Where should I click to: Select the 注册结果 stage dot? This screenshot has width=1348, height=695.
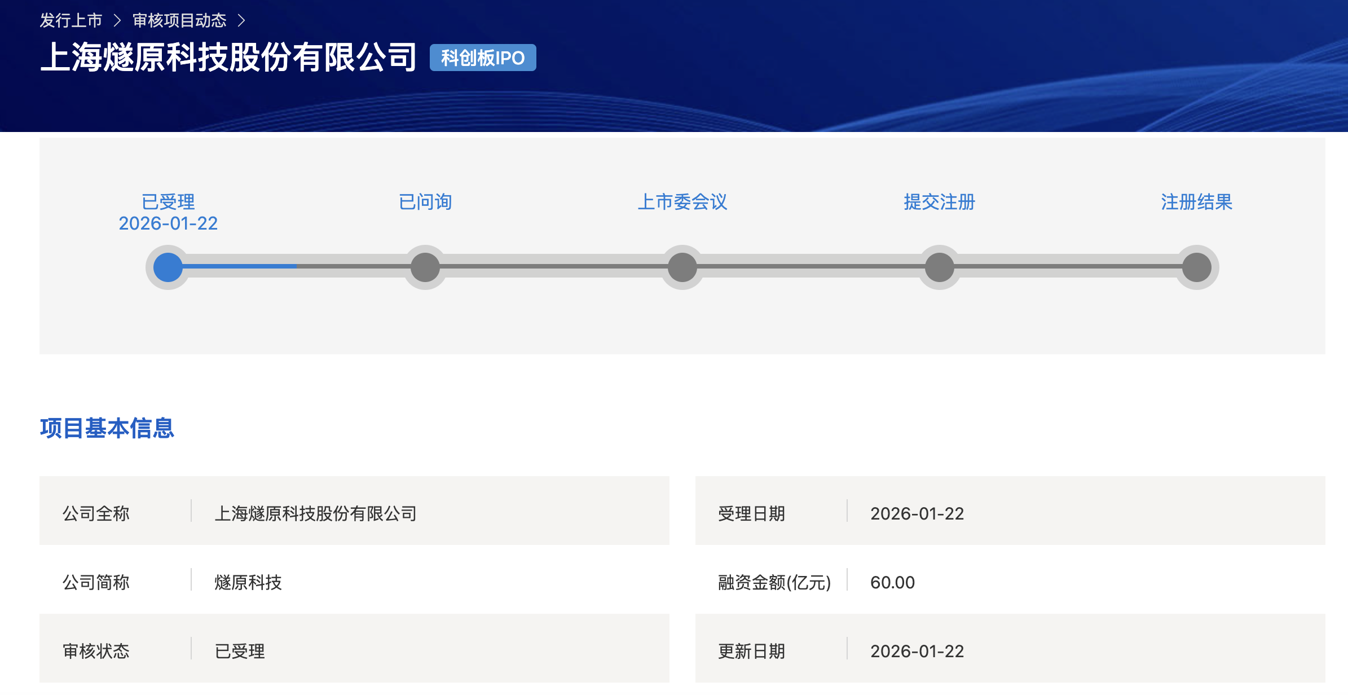point(1197,267)
